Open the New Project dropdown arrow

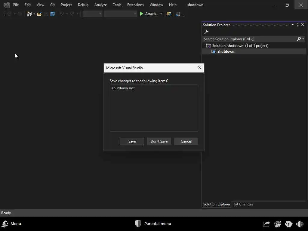[x=34, y=14]
